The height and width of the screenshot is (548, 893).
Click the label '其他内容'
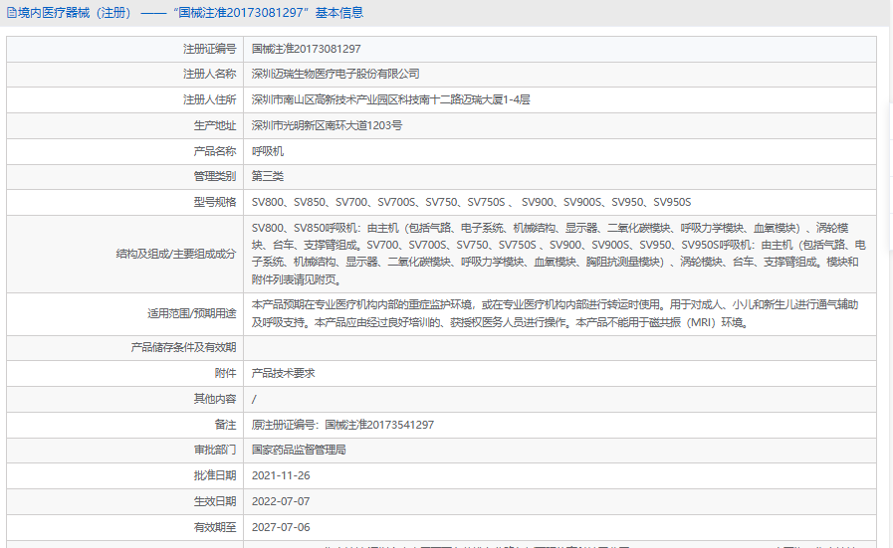tap(215, 399)
